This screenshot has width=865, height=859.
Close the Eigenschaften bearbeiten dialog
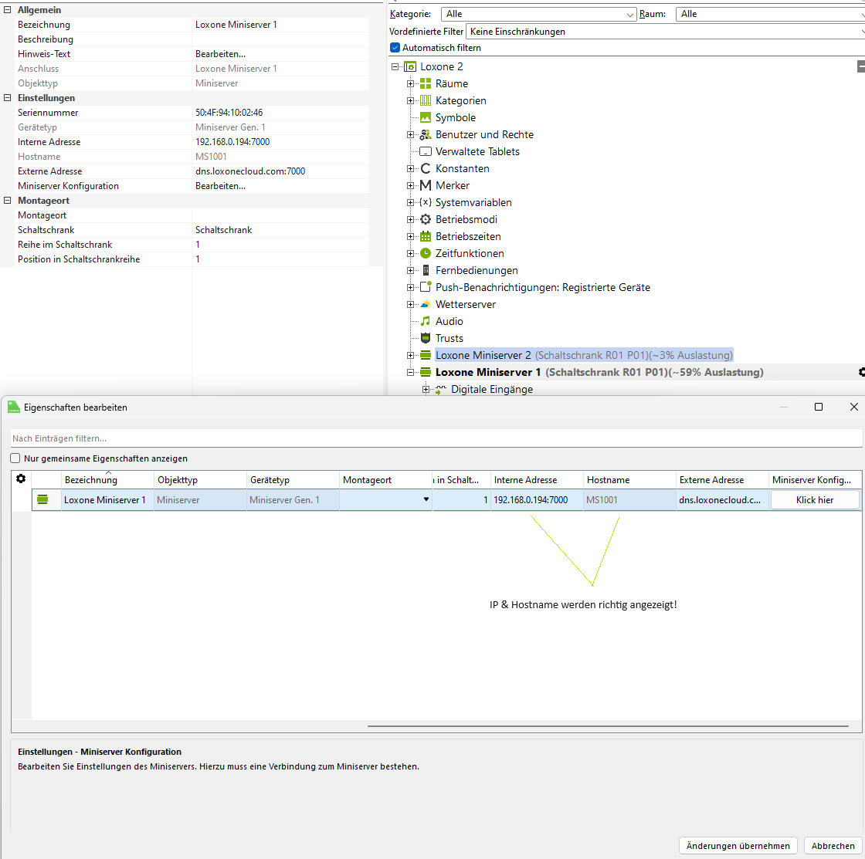[854, 407]
